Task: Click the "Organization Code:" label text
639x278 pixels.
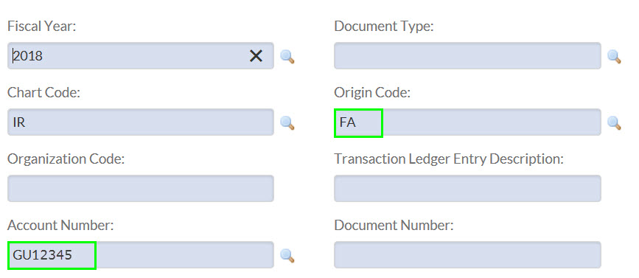Action: pos(66,159)
